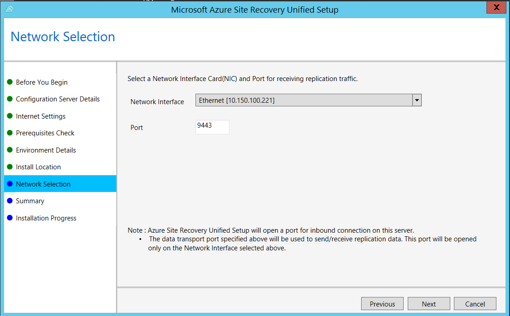This screenshot has width=510, height=316.
Task: Click the blue dot beside Network Selection
Action: (x=10, y=183)
